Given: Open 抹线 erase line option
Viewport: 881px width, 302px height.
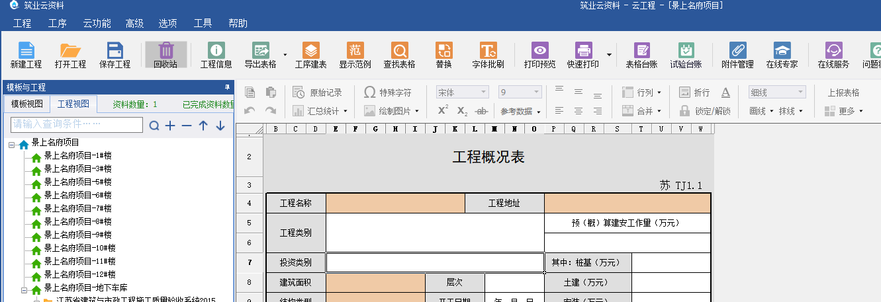Looking at the screenshot, I should (x=791, y=111).
